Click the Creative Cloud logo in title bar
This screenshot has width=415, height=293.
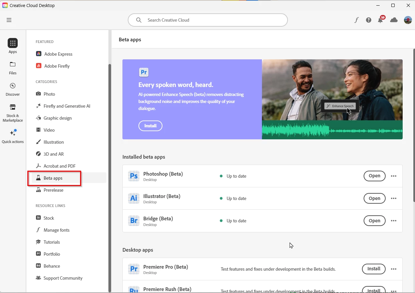click(x=5, y=5)
